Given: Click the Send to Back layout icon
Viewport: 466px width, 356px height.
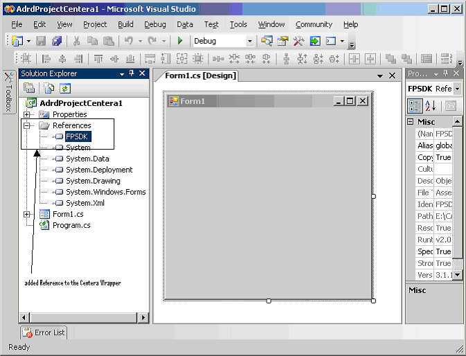Looking at the screenshot, I should [x=406, y=59].
